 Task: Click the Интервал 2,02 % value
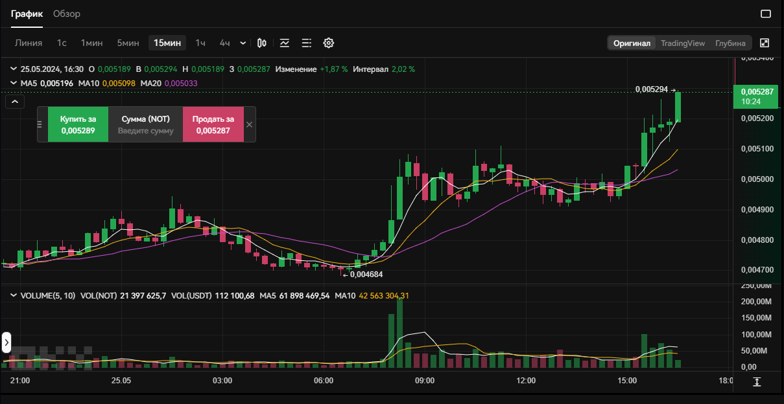tap(384, 69)
